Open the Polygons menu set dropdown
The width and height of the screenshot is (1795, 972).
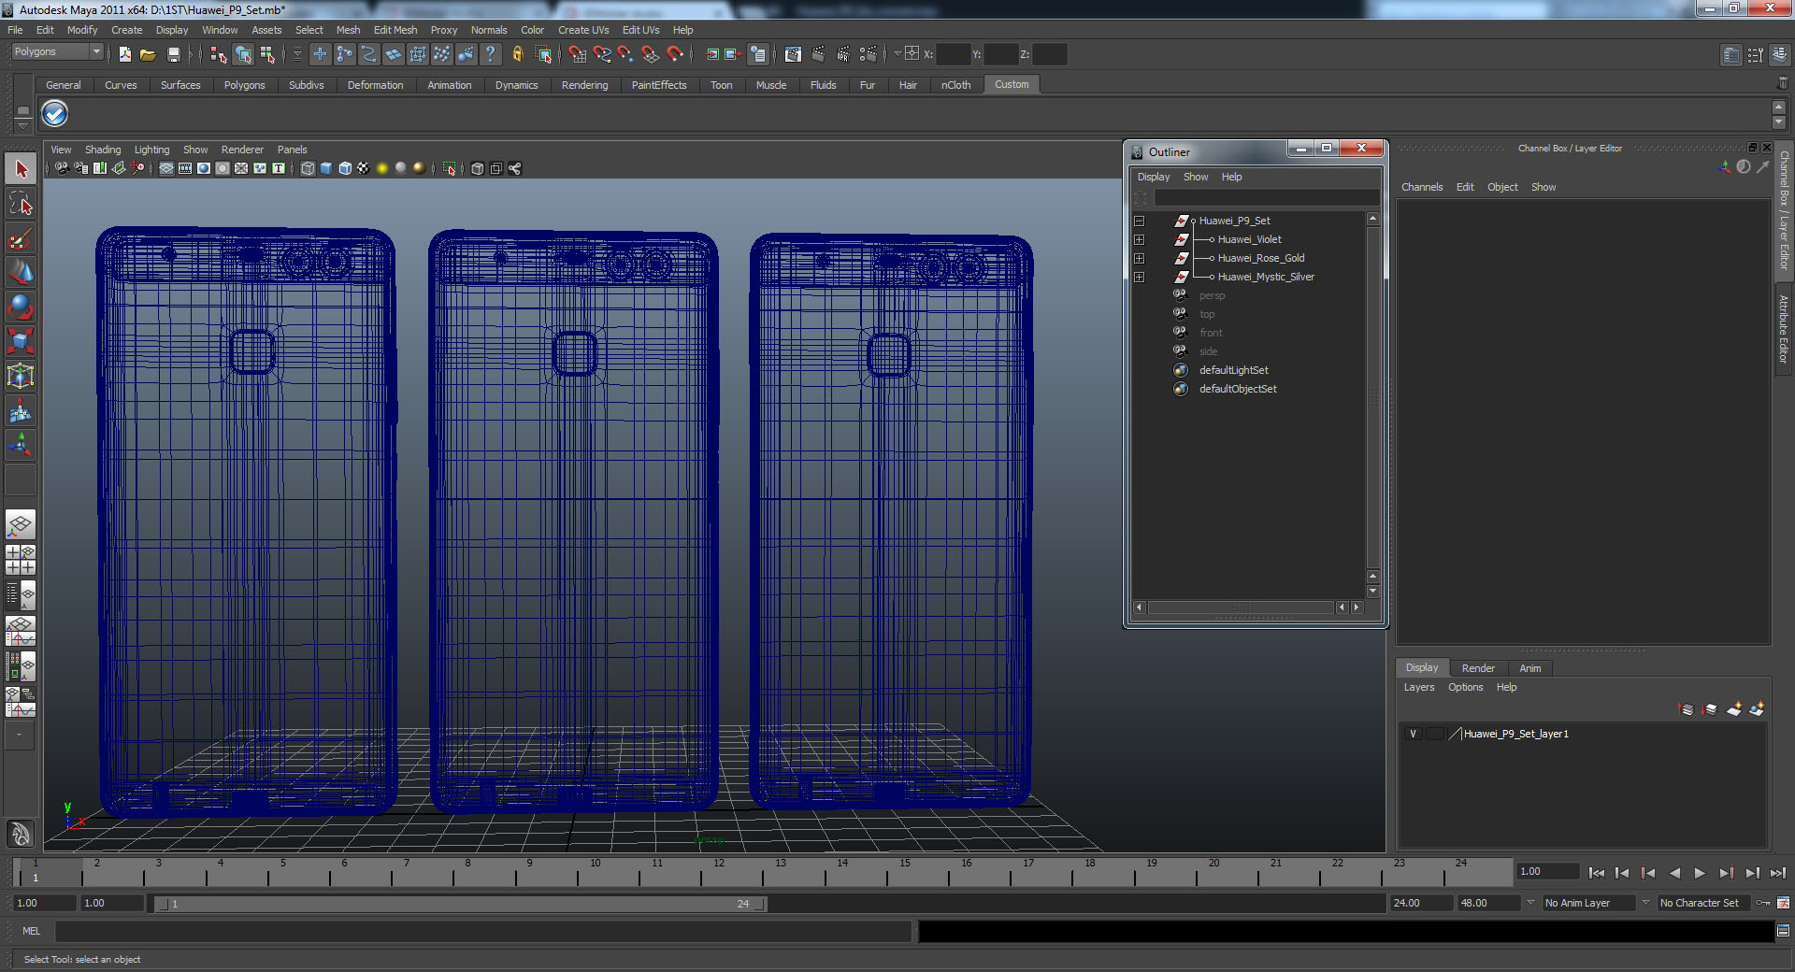click(56, 52)
